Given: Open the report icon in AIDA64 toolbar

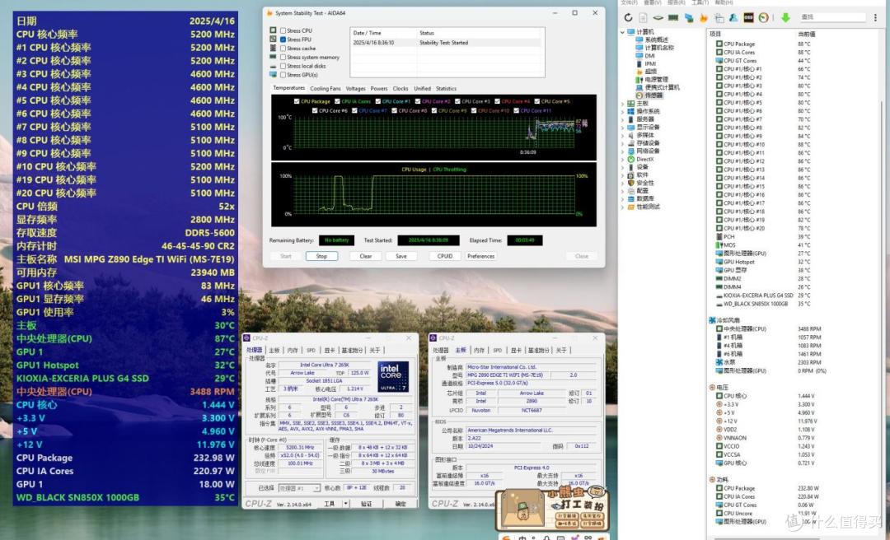Looking at the screenshot, I should click(643, 17).
